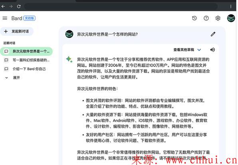Click the browser address bar

[x=121, y=6]
